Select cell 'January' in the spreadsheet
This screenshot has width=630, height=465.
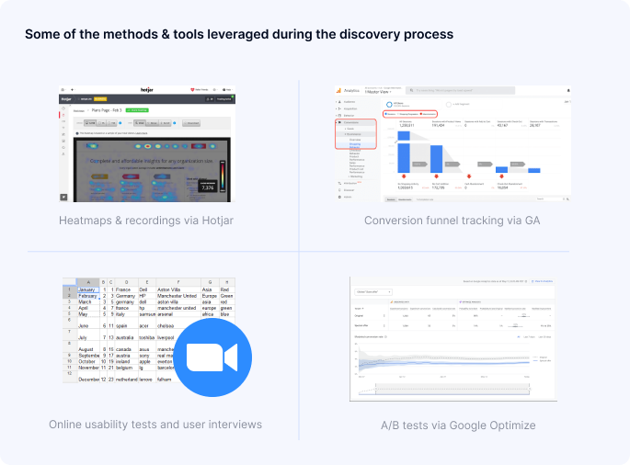coord(88,289)
